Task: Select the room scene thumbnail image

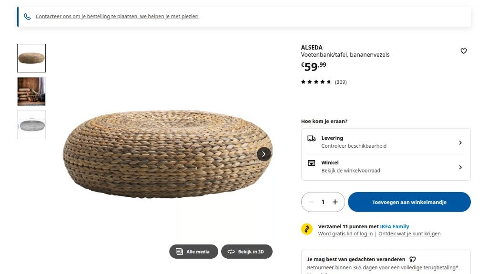Action: [31, 91]
